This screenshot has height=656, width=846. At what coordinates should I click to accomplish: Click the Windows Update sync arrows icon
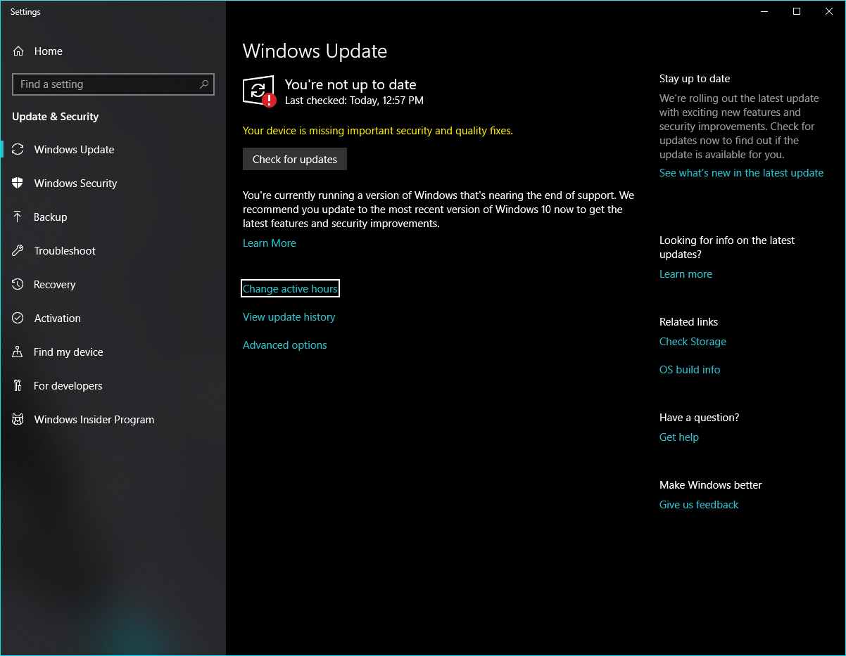point(18,150)
